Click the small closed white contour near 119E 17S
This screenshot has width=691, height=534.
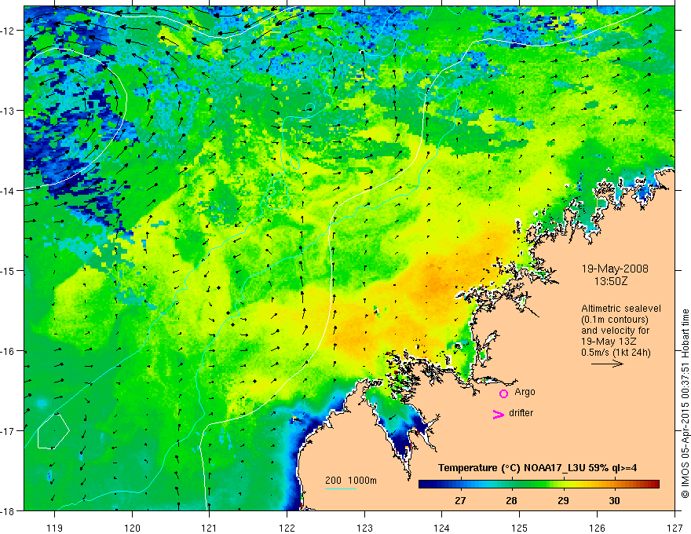(53, 432)
